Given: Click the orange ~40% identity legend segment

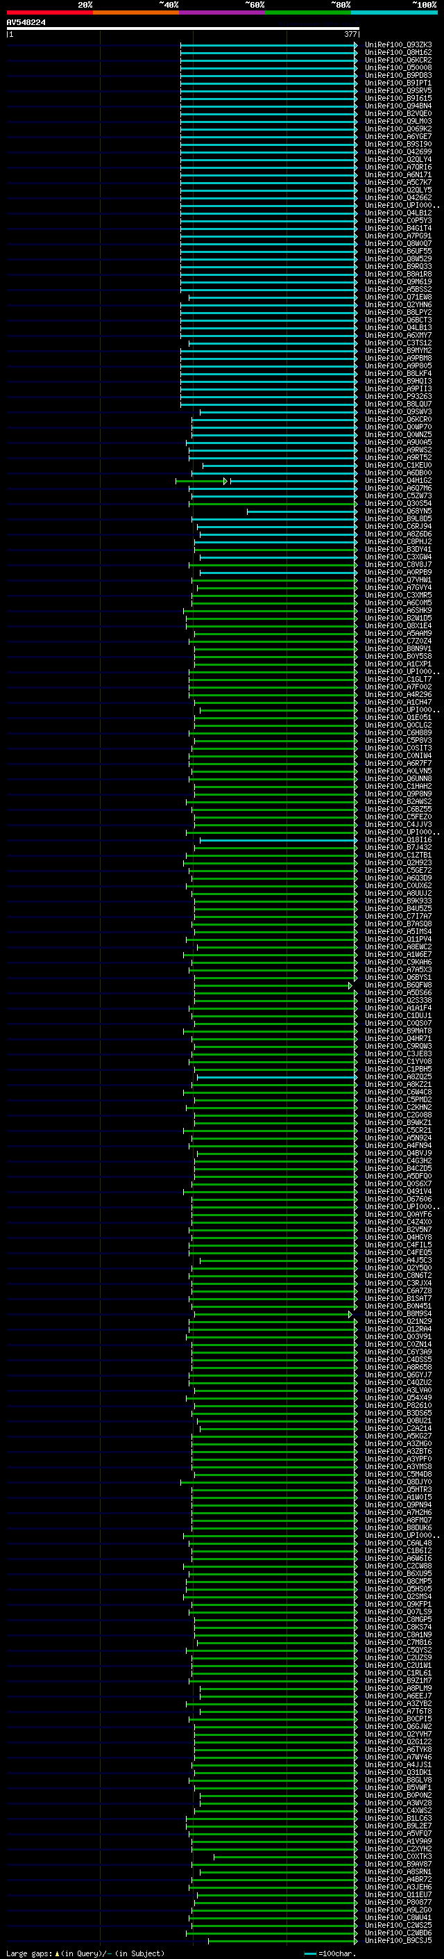Looking at the screenshot, I should tap(136, 13).
